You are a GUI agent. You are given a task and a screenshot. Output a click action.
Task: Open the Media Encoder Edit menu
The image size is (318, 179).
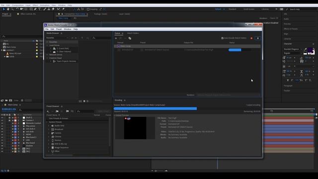click(52, 29)
